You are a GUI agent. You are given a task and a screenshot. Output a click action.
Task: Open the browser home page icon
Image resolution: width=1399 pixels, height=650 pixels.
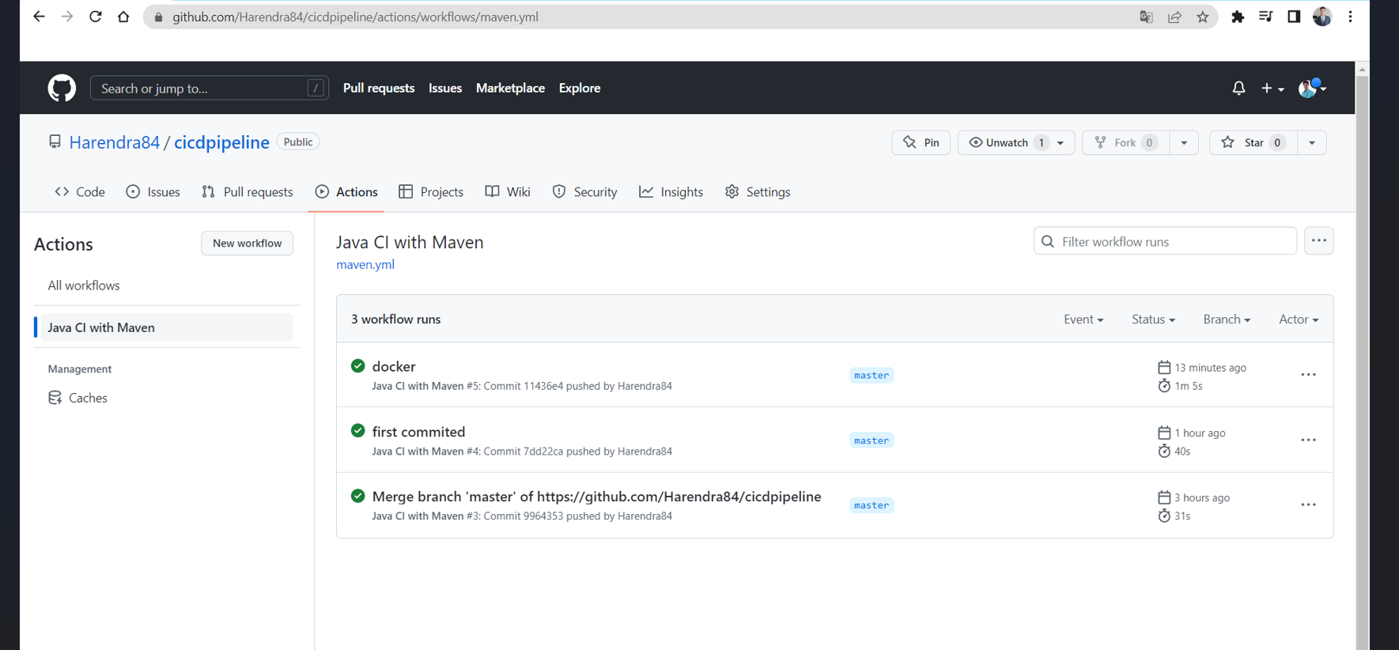[123, 17]
